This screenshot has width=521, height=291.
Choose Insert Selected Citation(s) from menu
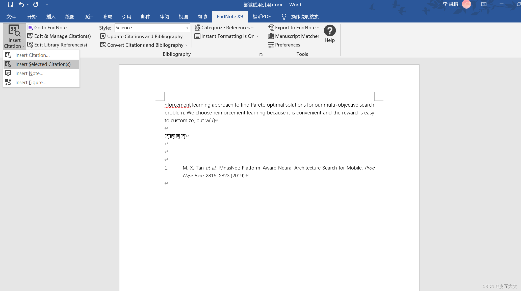point(43,64)
